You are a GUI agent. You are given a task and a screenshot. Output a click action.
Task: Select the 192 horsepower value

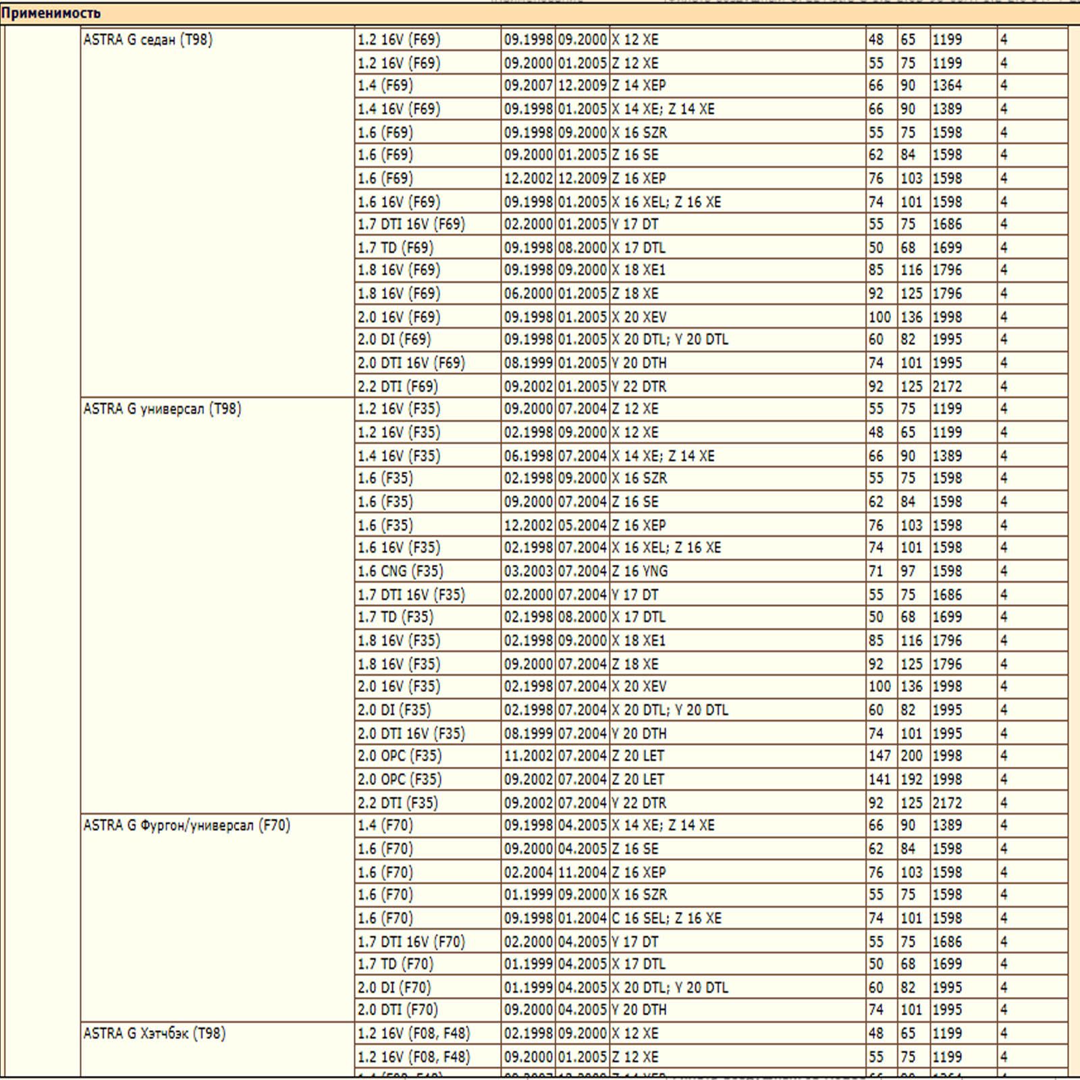click(x=911, y=780)
